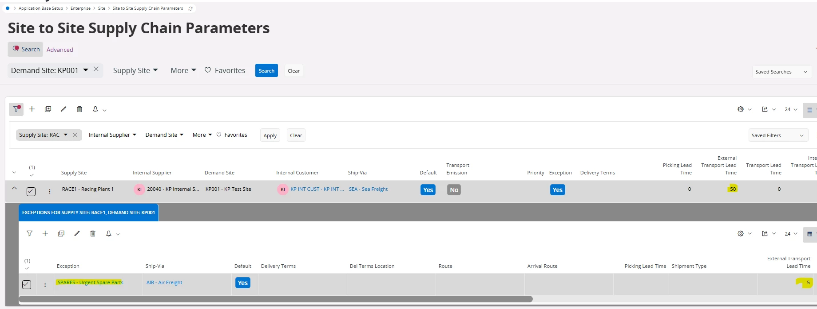
Task: Apply the table filters
Action: pos(270,135)
